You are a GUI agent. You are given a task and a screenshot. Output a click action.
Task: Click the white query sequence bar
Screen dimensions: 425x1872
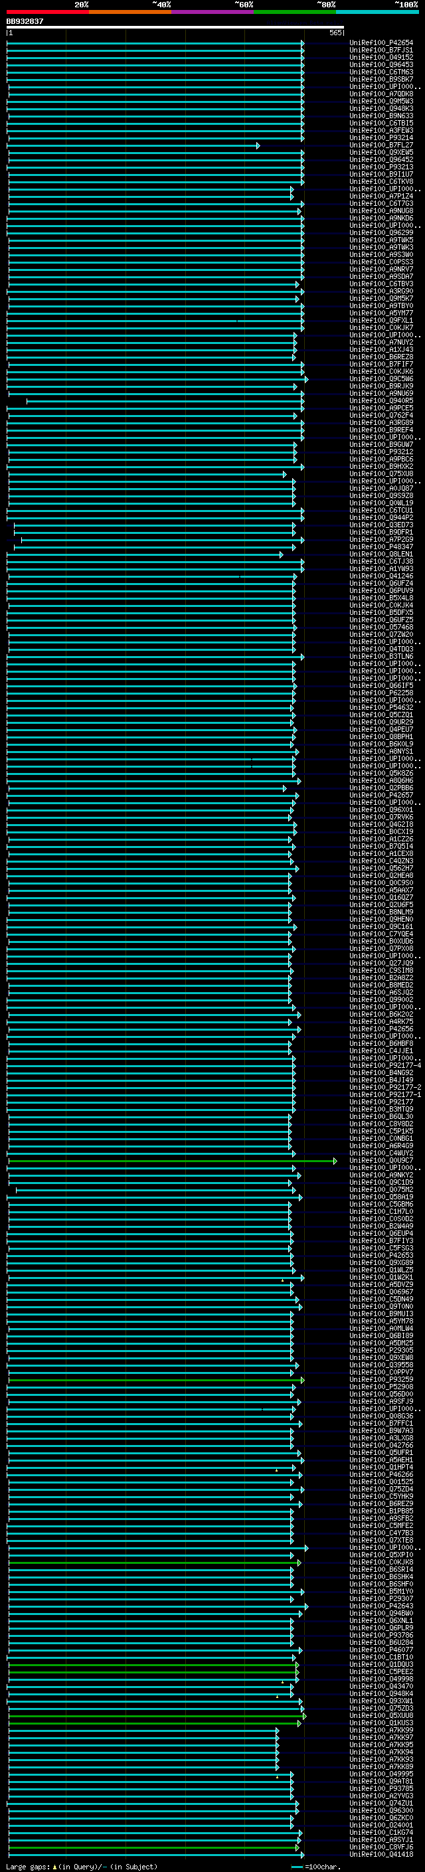(x=175, y=28)
